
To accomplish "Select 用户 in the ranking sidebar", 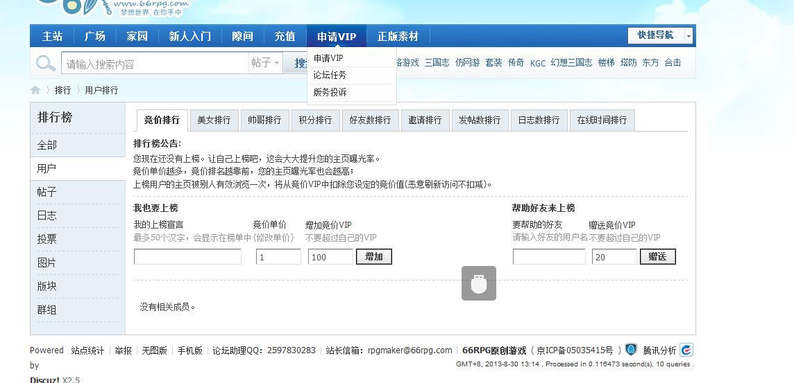I will pos(78,169).
